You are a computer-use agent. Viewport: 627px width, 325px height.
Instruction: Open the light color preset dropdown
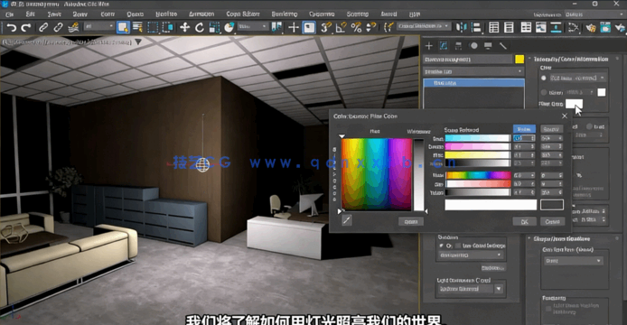tap(577, 78)
